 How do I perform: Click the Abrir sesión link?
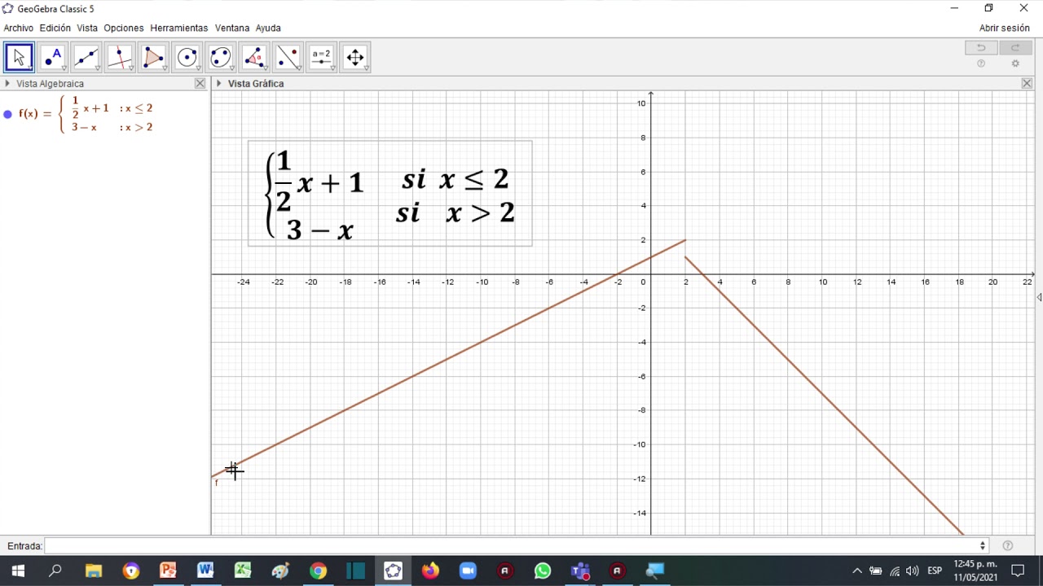pyautogui.click(x=1005, y=28)
